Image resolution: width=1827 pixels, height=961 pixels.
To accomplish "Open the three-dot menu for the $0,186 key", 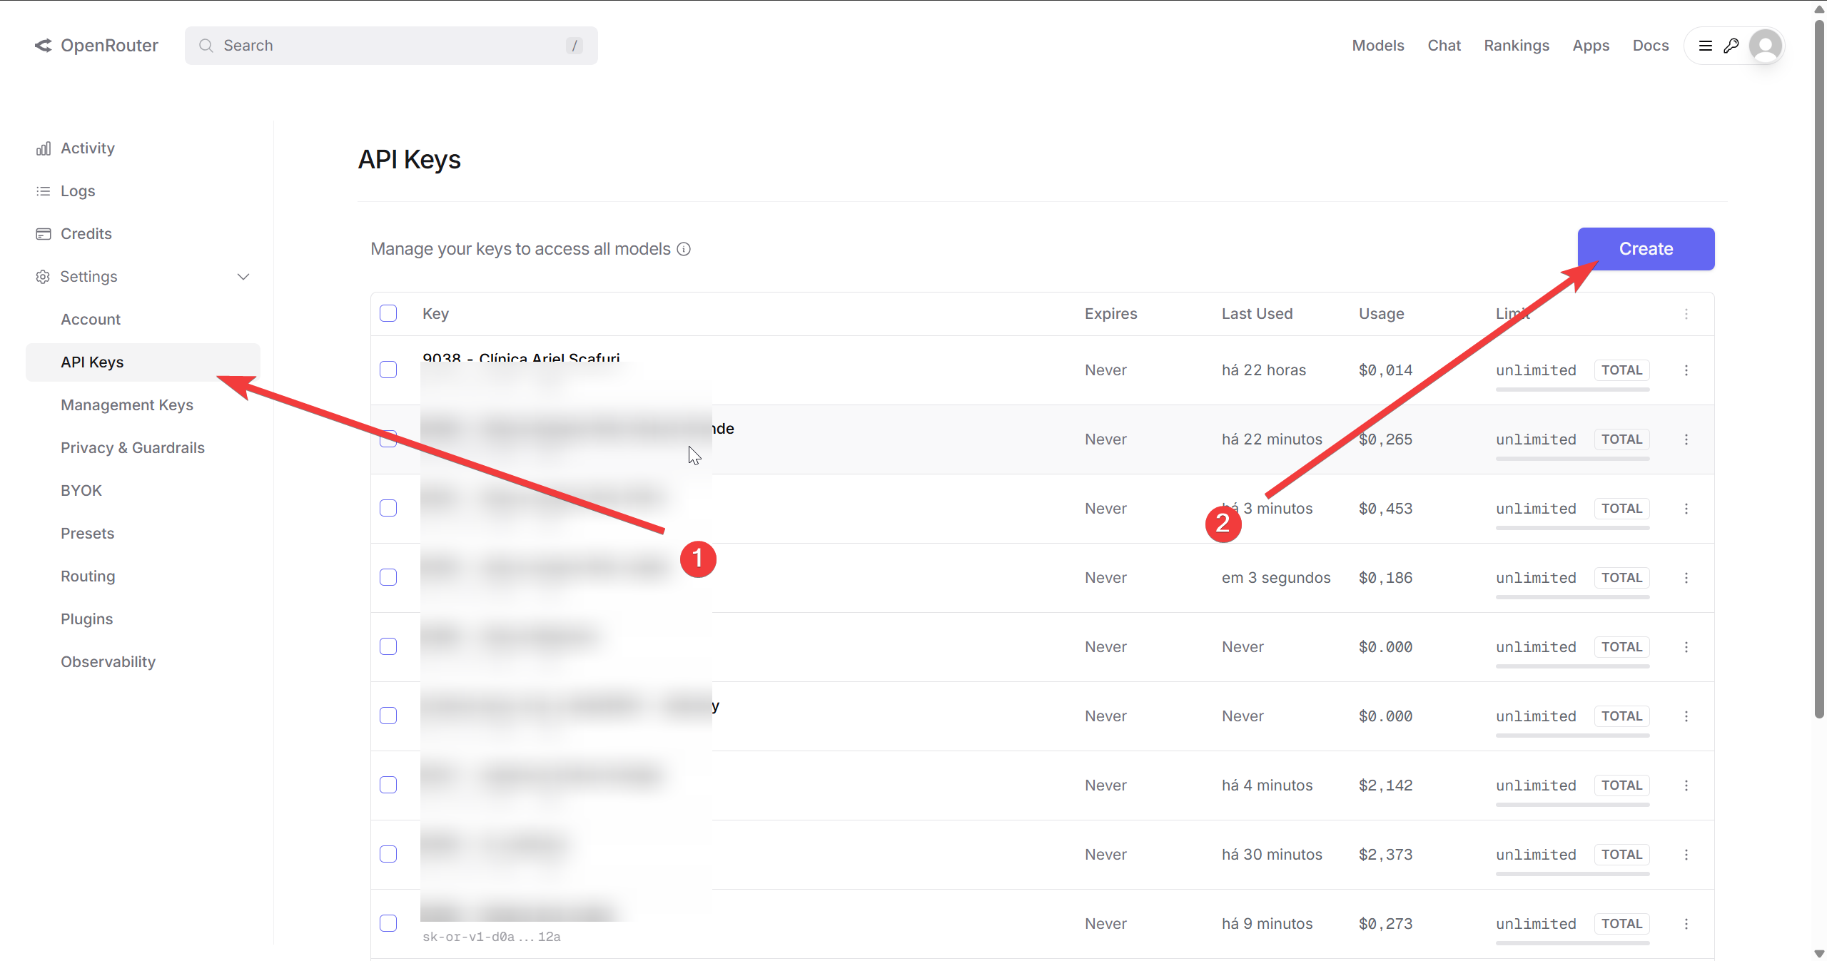I will tap(1686, 578).
